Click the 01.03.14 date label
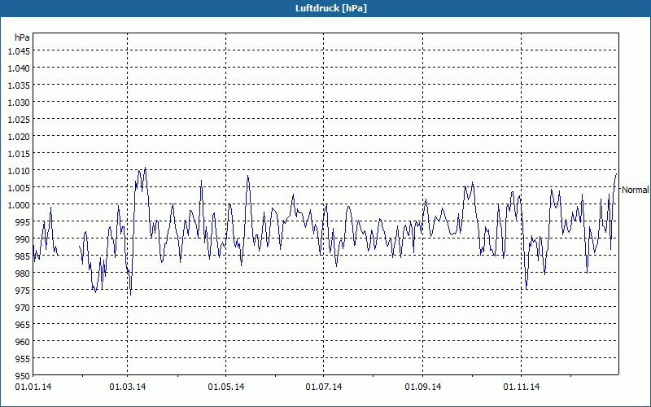This screenshot has height=407, width=651. (x=128, y=387)
